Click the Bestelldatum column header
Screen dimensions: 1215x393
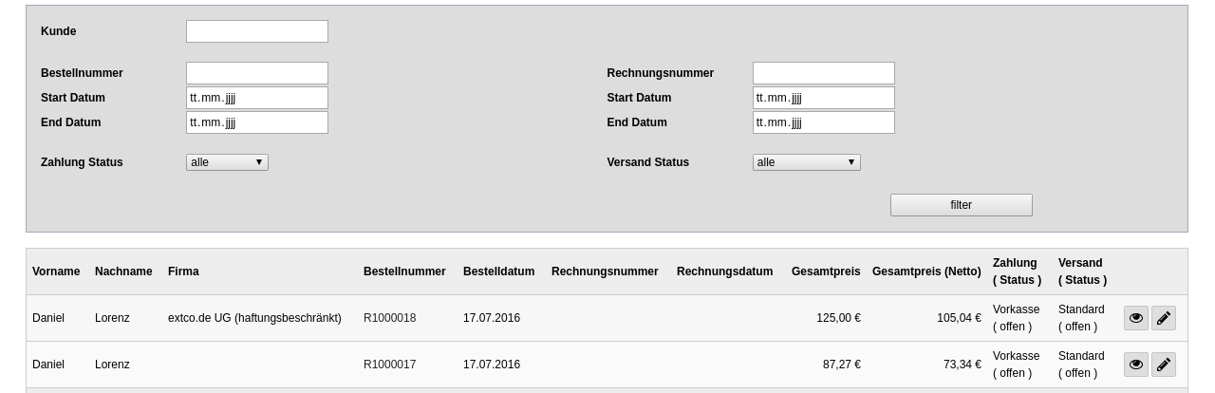(498, 271)
